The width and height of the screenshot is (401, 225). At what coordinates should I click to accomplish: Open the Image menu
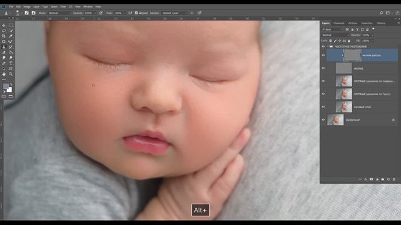(27, 7)
